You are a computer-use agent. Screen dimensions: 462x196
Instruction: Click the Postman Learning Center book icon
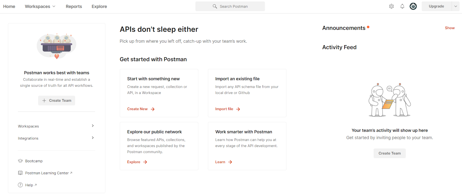coord(20,173)
